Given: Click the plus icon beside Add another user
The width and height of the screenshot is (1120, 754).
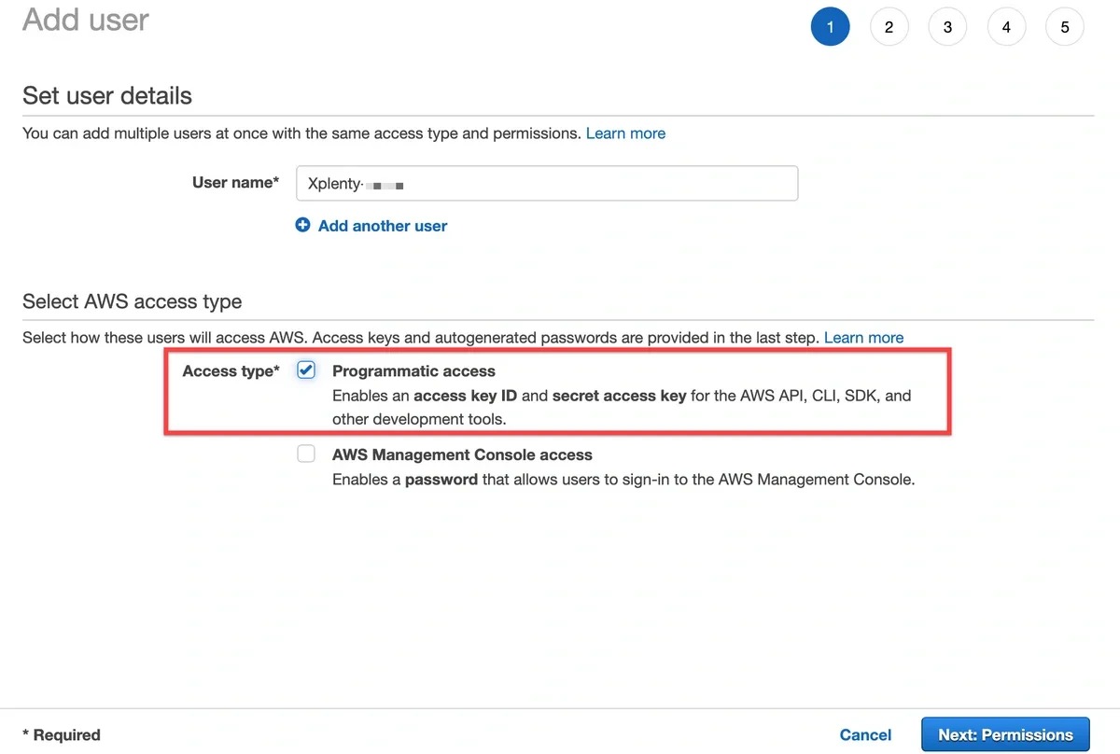Looking at the screenshot, I should (x=302, y=225).
